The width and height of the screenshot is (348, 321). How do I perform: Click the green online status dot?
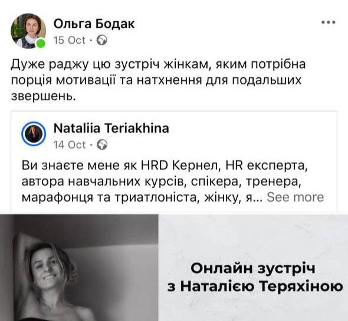point(41,43)
